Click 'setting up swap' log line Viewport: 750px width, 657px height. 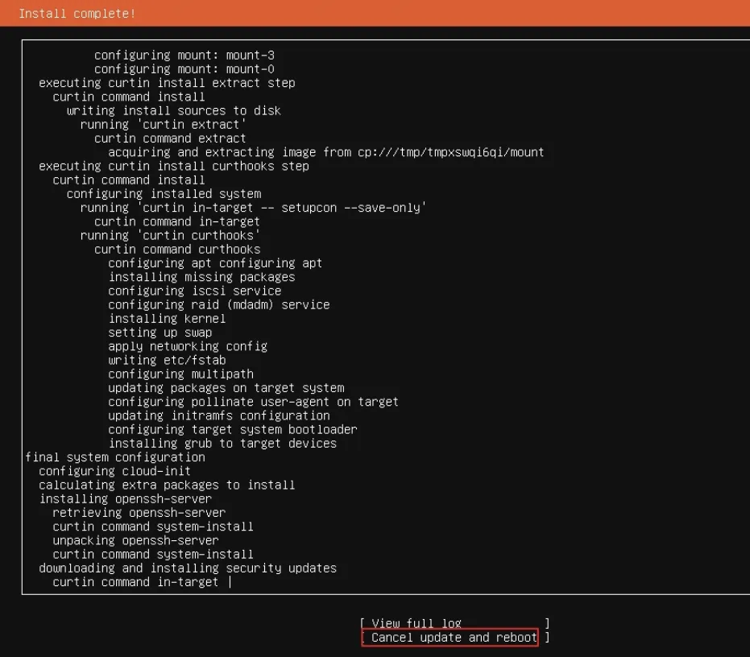160,333
